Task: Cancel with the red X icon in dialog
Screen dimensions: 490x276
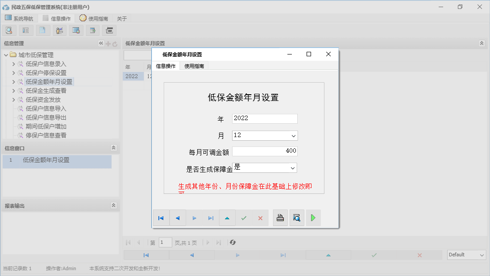Action: click(260, 218)
